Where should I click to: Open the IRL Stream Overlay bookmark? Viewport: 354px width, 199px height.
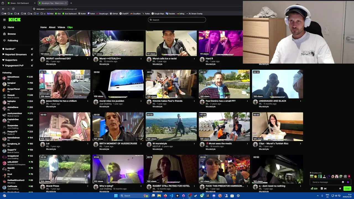coord(194,14)
